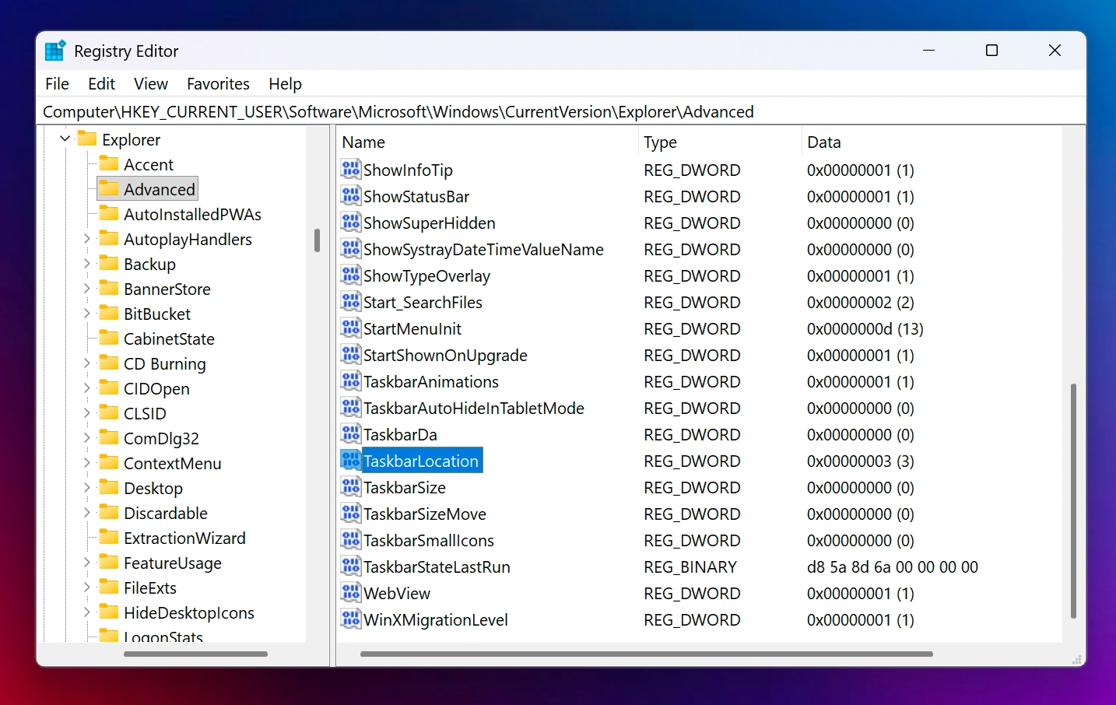Screen dimensions: 1116x705
Task: Select the FileExts key in tree
Action: pos(150,587)
